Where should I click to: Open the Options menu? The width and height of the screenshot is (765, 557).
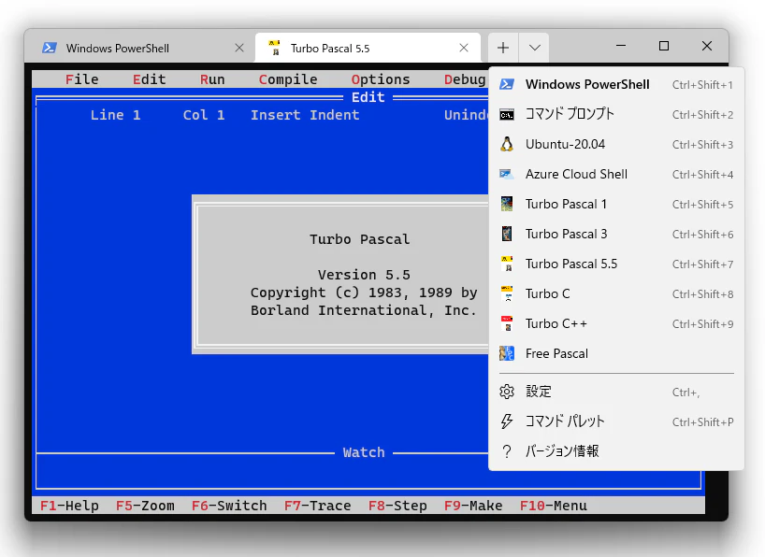click(381, 79)
